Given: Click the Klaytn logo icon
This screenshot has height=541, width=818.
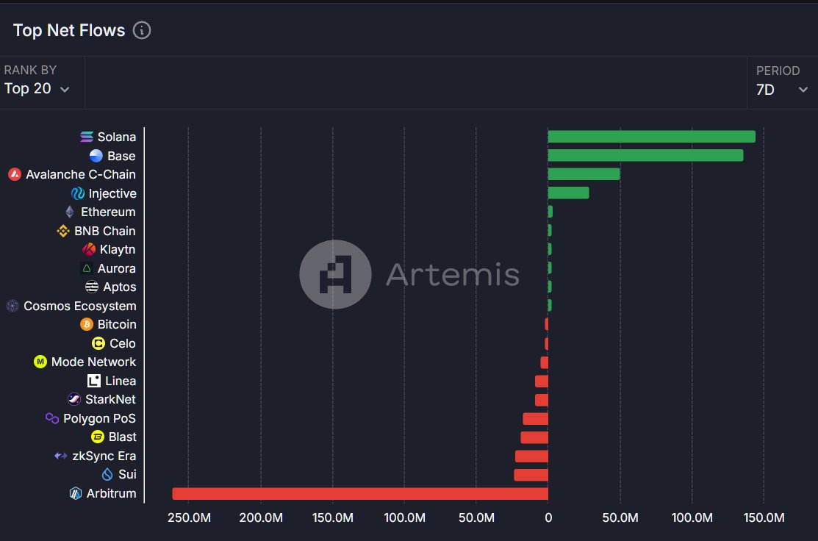Looking at the screenshot, I should tap(89, 249).
